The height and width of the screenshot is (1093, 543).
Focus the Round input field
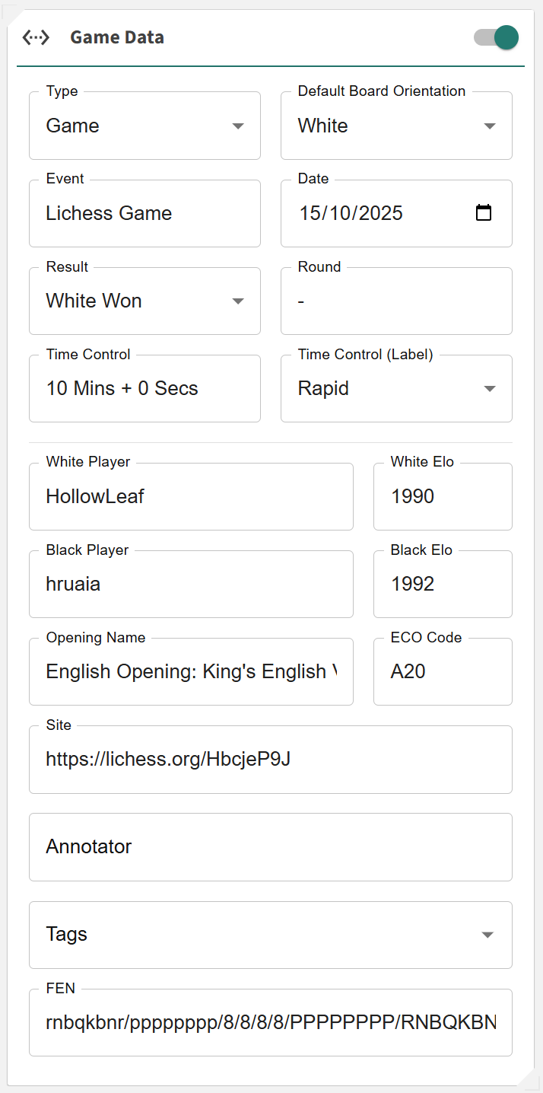396,301
